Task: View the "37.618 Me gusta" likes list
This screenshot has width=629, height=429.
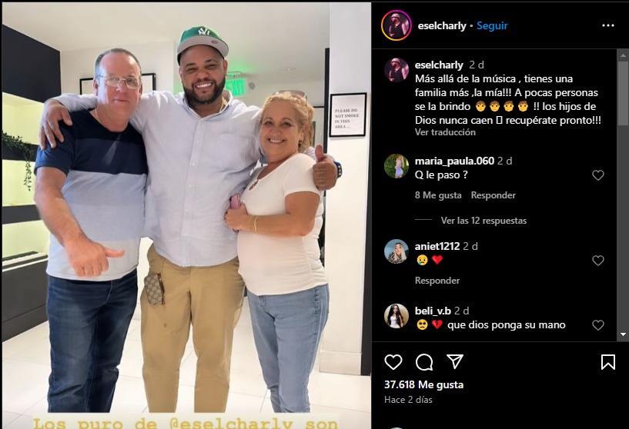Action: point(423,384)
